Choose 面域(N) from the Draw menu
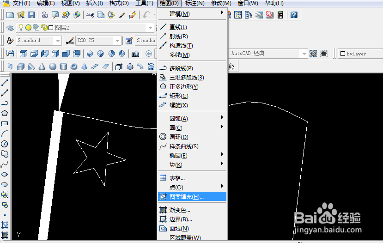The height and width of the screenshot is (243, 383). (x=192, y=228)
